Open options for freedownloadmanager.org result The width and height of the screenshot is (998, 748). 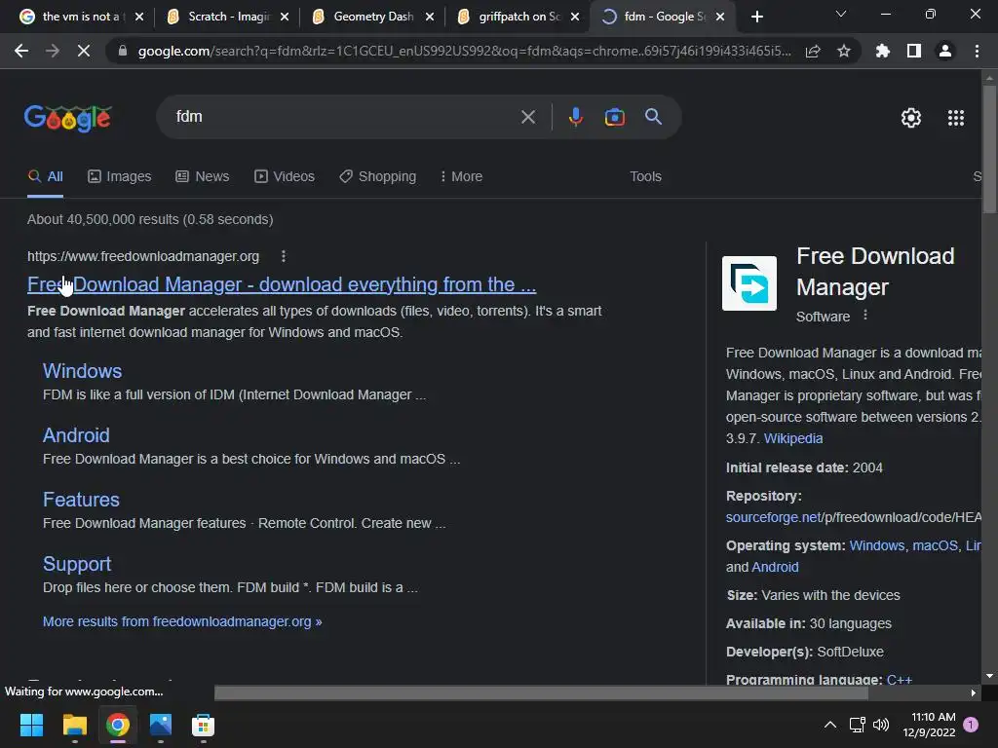tap(284, 256)
